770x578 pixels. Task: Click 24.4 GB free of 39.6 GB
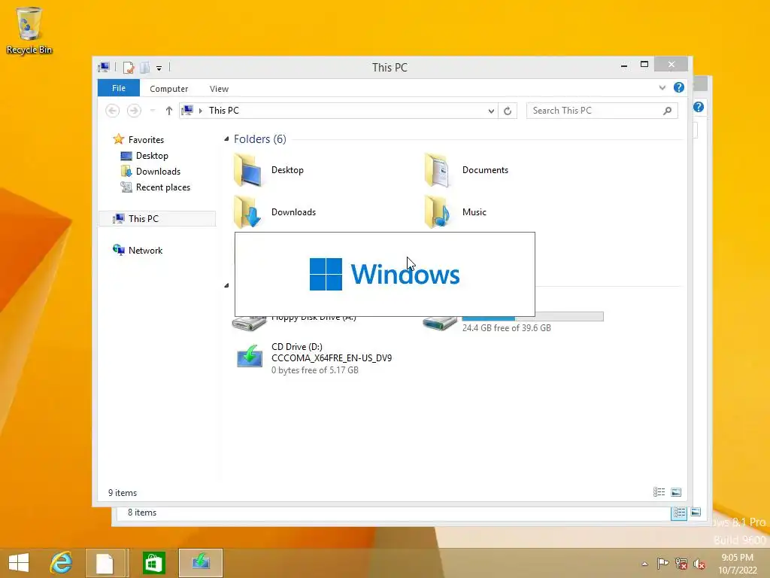pos(506,328)
